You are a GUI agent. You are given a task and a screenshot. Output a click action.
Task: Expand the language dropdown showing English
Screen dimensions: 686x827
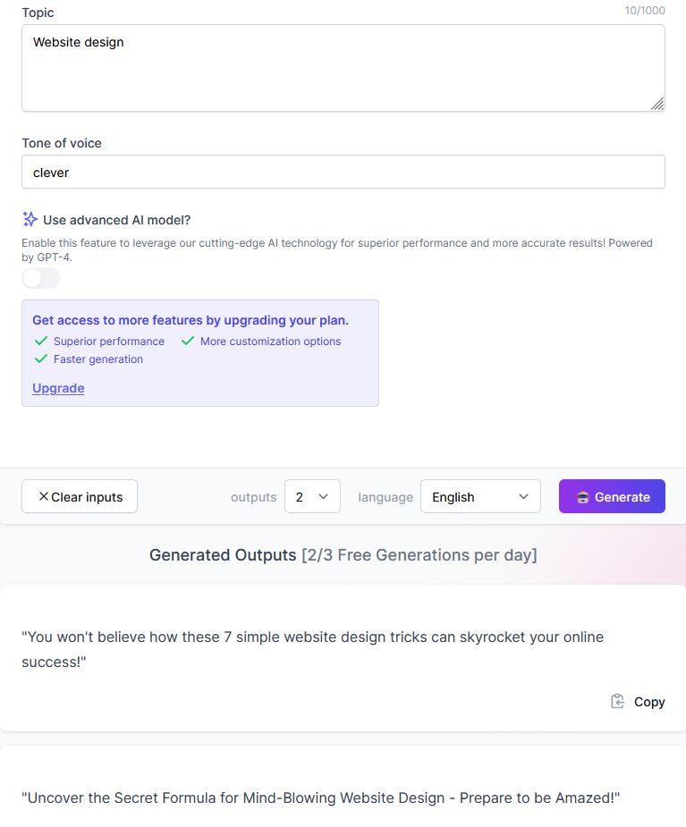pyautogui.click(x=480, y=497)
